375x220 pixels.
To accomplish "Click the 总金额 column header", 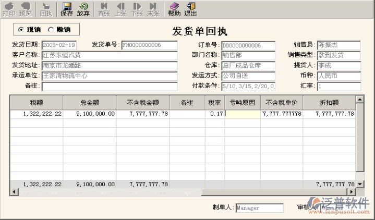I will (x=89, y=103).
